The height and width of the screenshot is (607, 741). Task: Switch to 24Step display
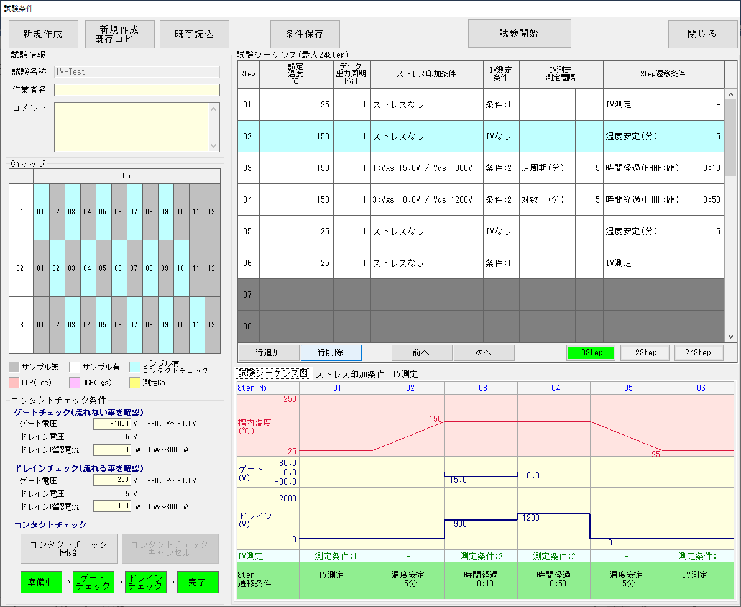(699, 352)
